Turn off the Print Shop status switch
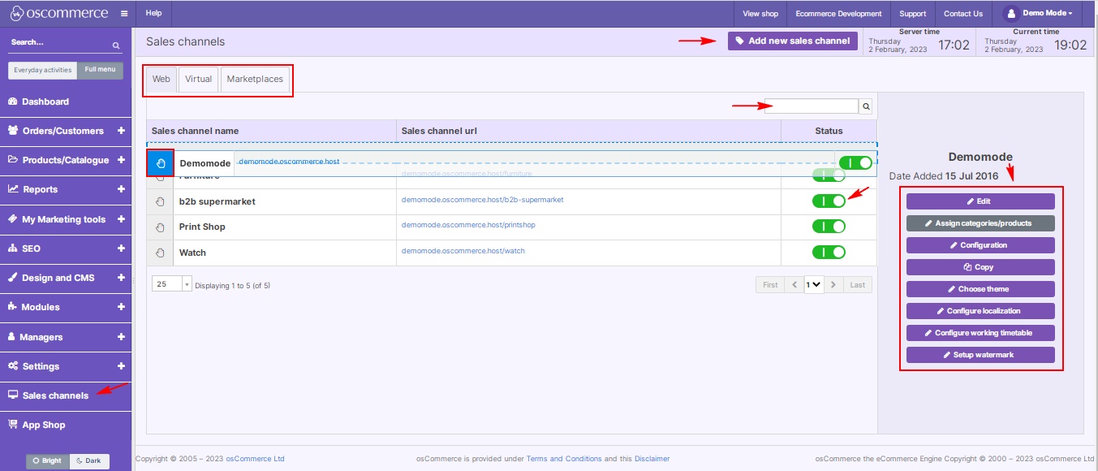Image resolution: width=1098 pixels, height=471 pixels. coord(829,227)
